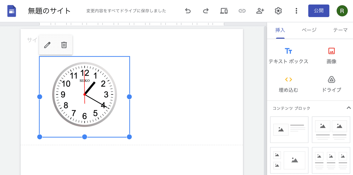Click the bottom-right corner handle of clock
This screenshot has height=175, width=353.
coord(129,137)
